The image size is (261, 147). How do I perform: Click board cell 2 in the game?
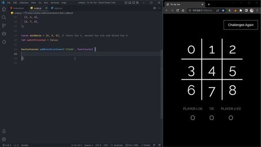[x=232, y=49]
